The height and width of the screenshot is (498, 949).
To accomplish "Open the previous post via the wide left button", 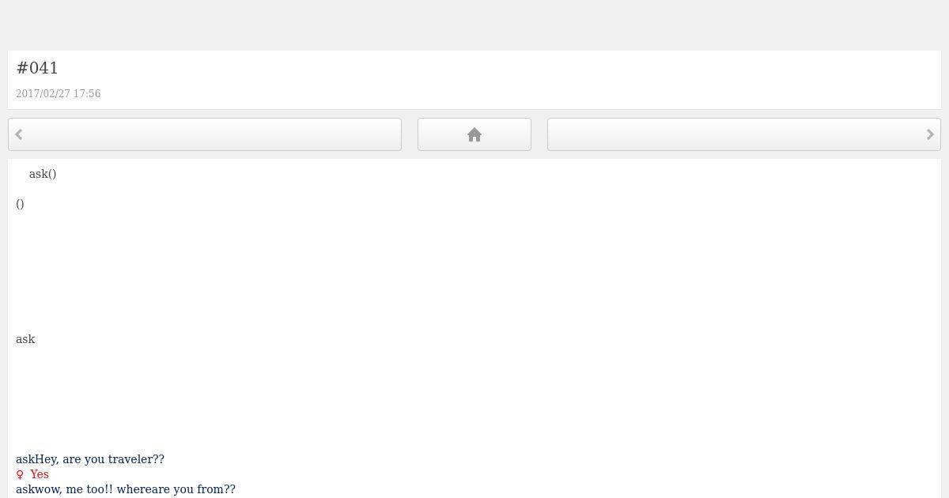I will click(x=205, y=134).
